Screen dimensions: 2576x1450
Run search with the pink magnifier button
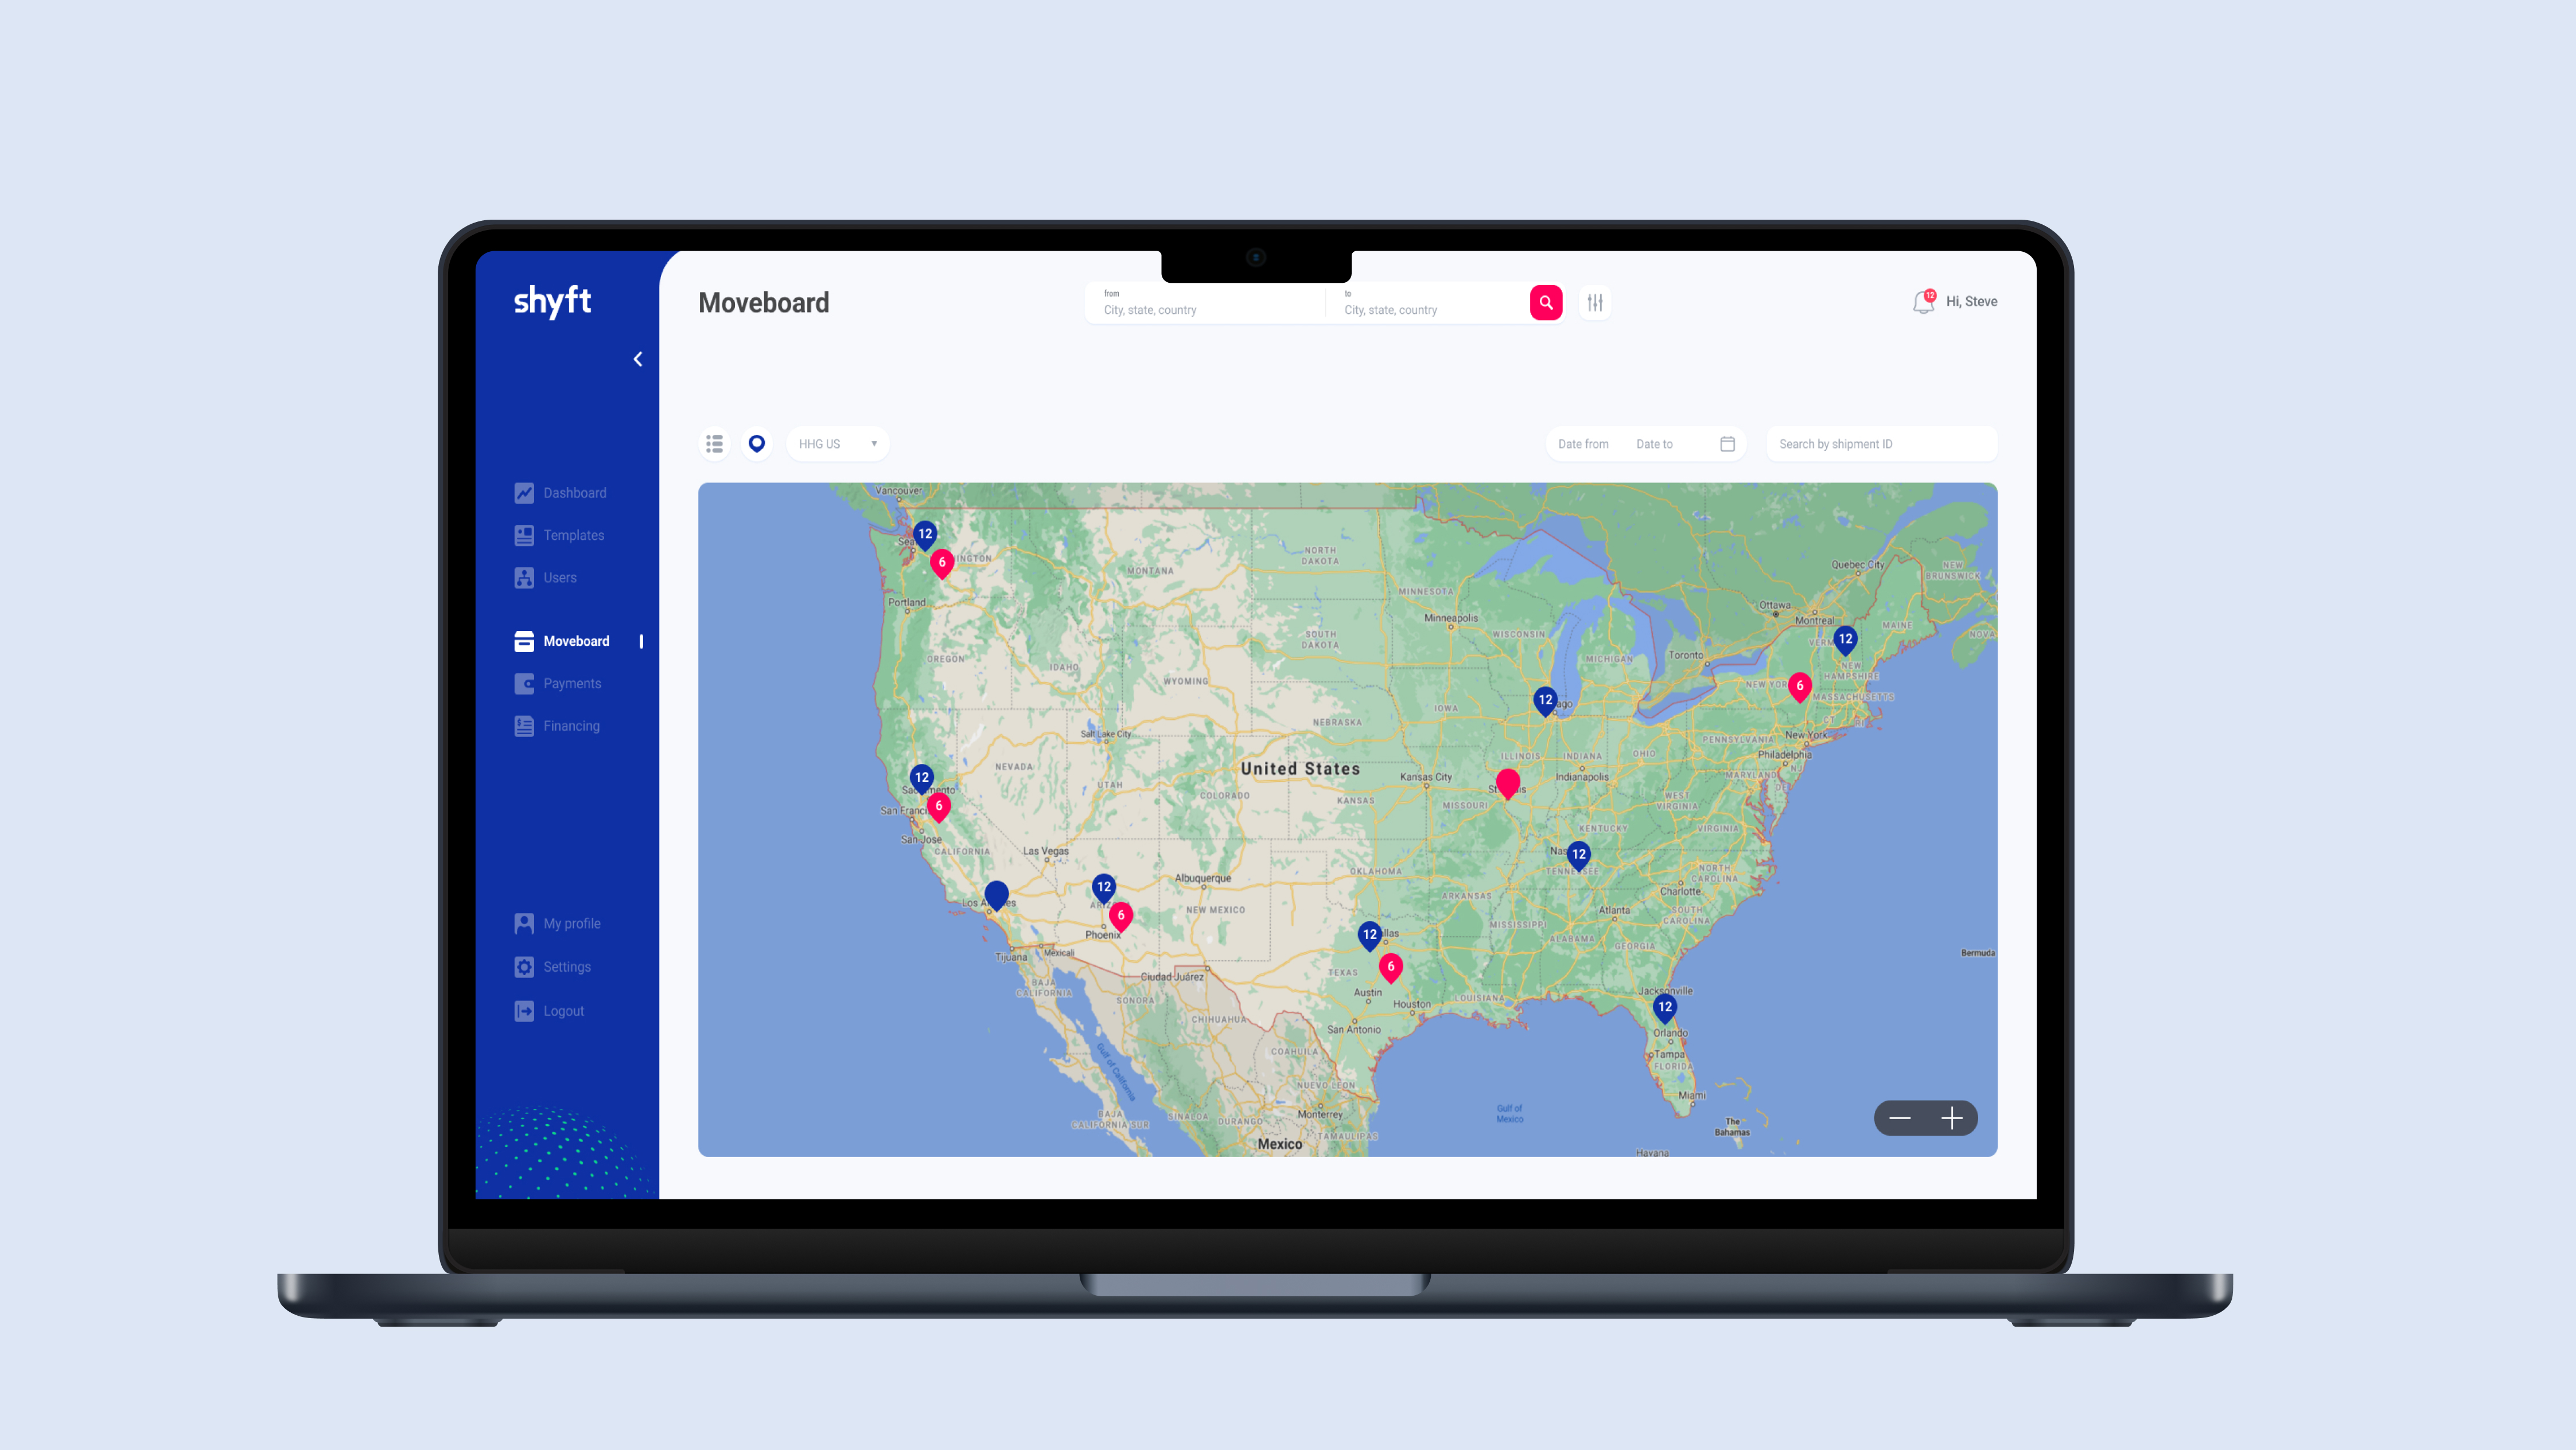pos(1546,302)
